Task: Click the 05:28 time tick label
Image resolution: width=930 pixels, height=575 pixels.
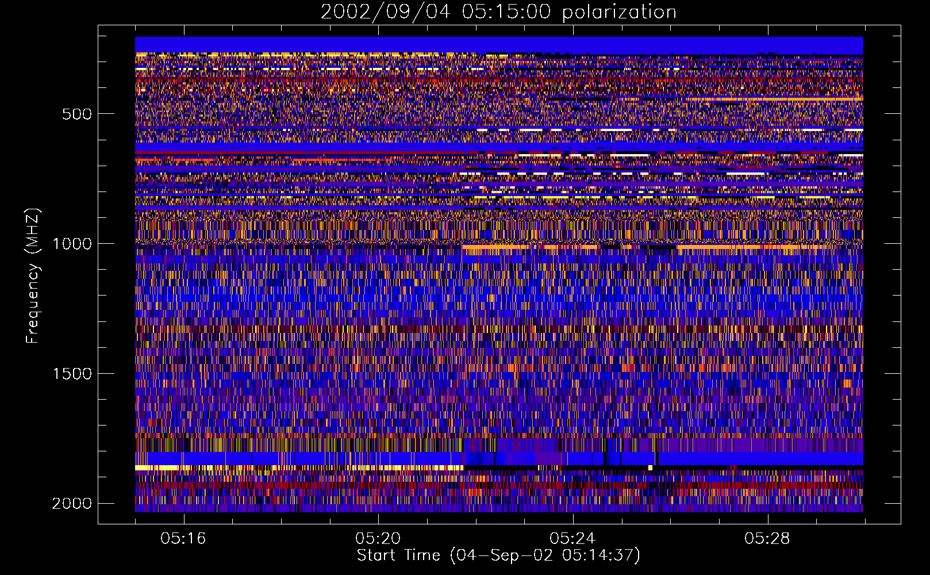Action: pos(767,539)
